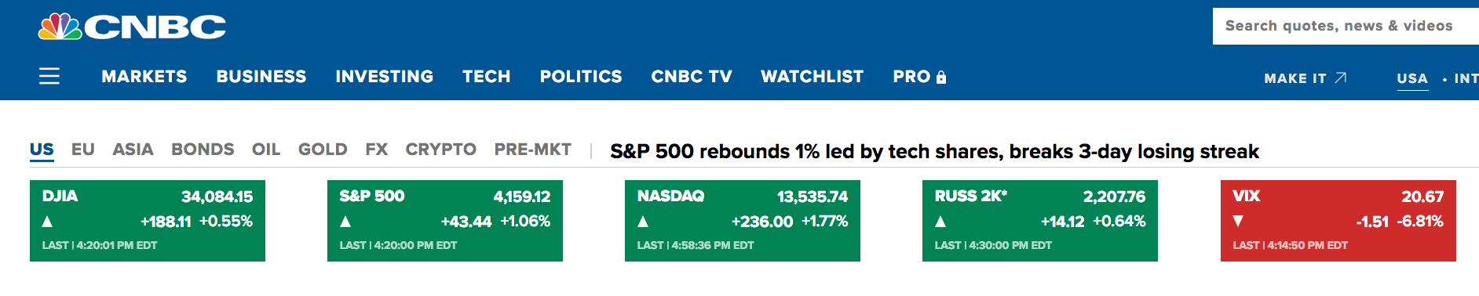Open the RUSS 2K quote tile
1479x296 pixels.
[x=1040, y=221]
